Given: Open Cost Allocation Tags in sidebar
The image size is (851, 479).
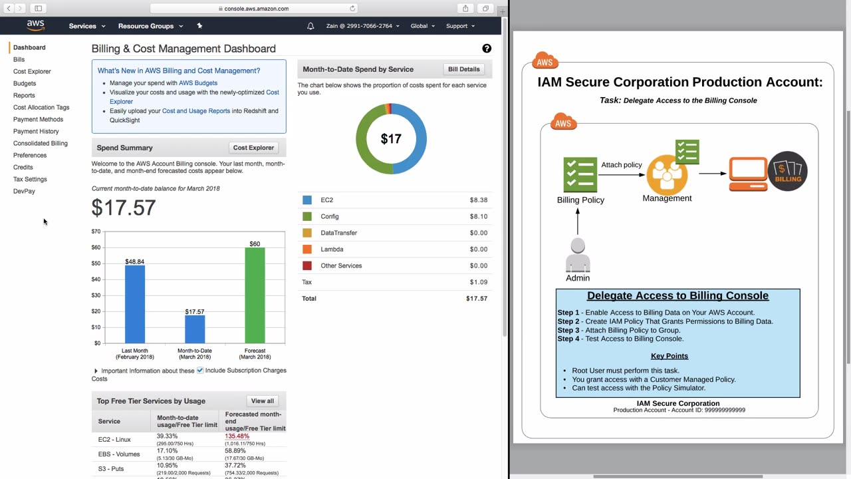Looking at the screenshot, I should click(41, 107).
